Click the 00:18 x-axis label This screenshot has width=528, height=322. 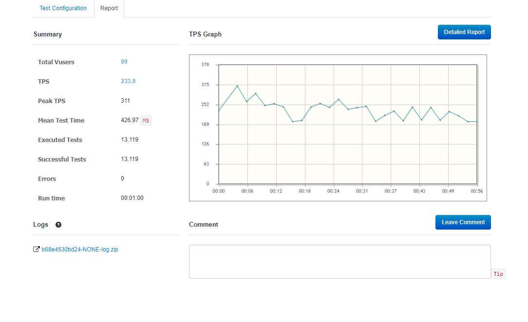(x=305, y=191)
